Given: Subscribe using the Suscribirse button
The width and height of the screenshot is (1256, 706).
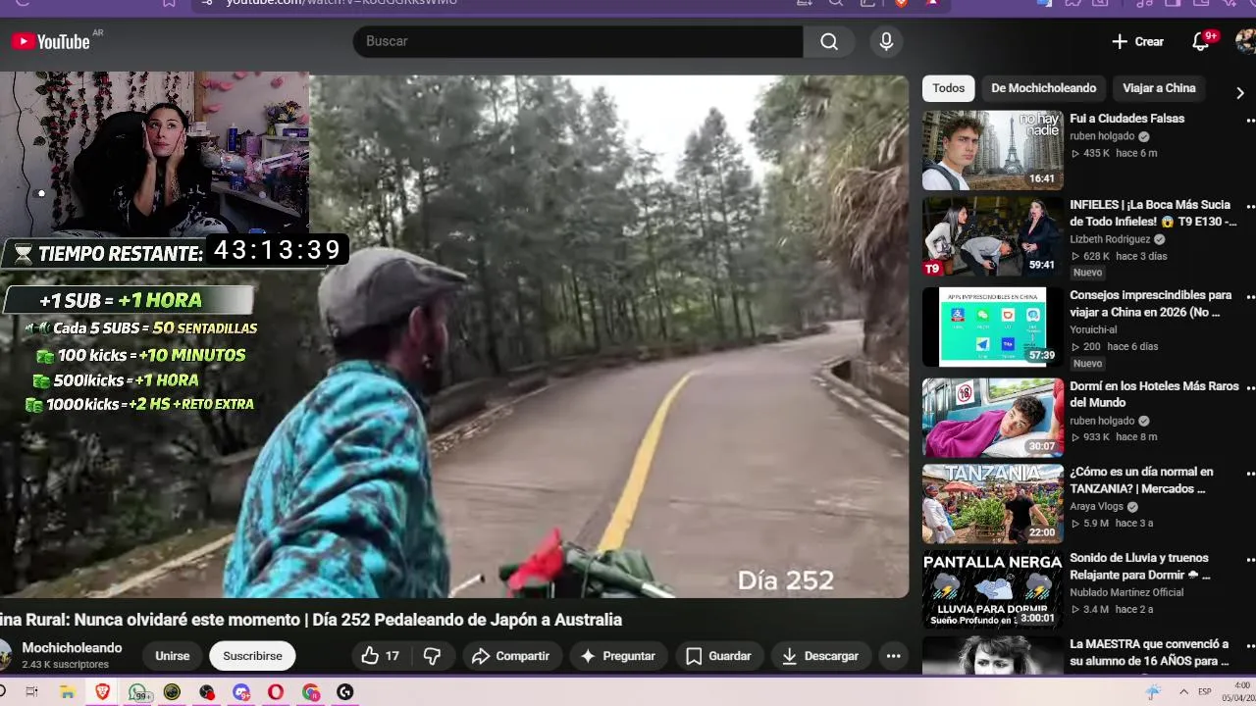Looking at the screenshot, I should click(x=252, y=656).
